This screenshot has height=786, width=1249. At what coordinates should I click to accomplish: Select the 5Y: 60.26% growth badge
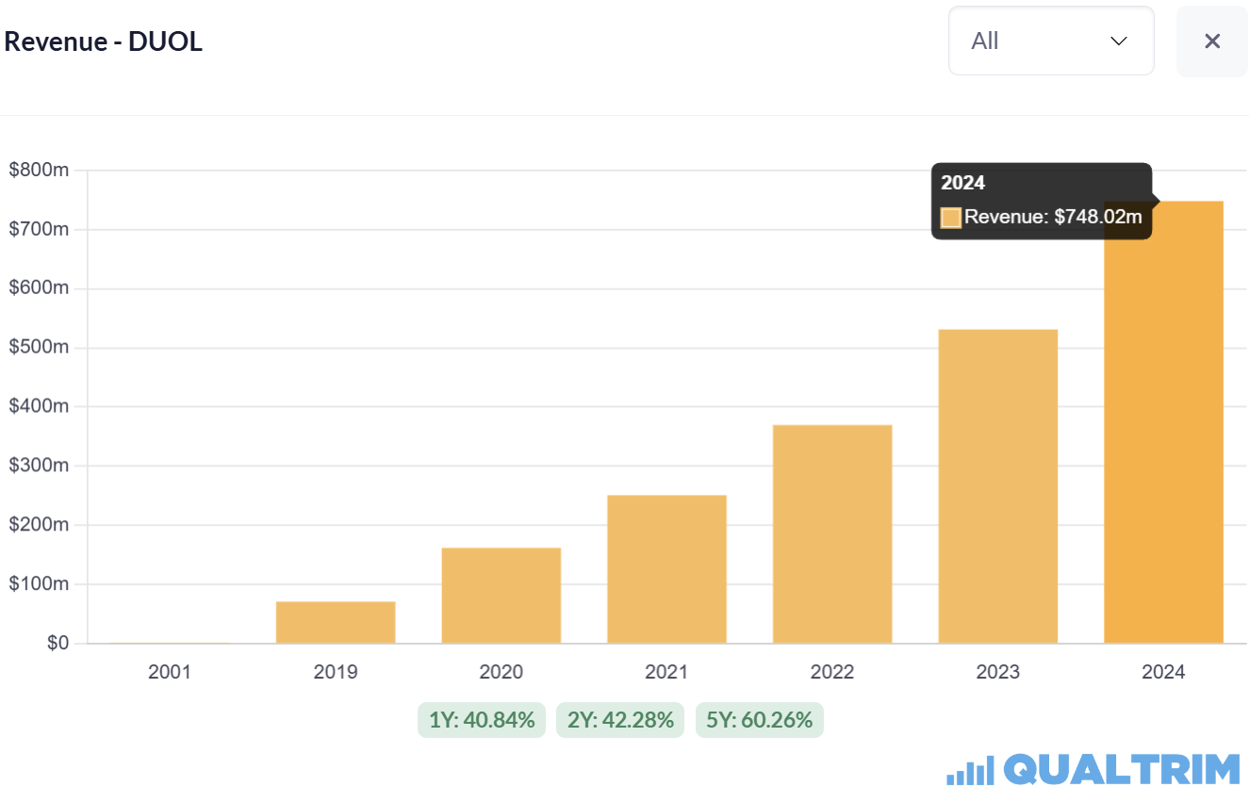pos(760,720)
